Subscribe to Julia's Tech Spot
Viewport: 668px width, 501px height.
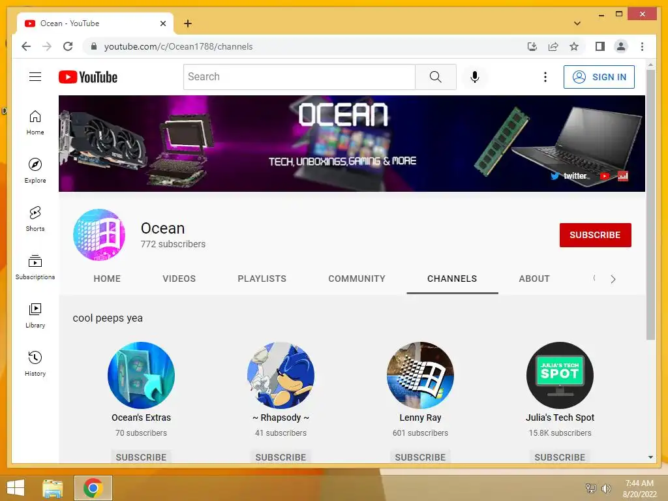[560, 457]
